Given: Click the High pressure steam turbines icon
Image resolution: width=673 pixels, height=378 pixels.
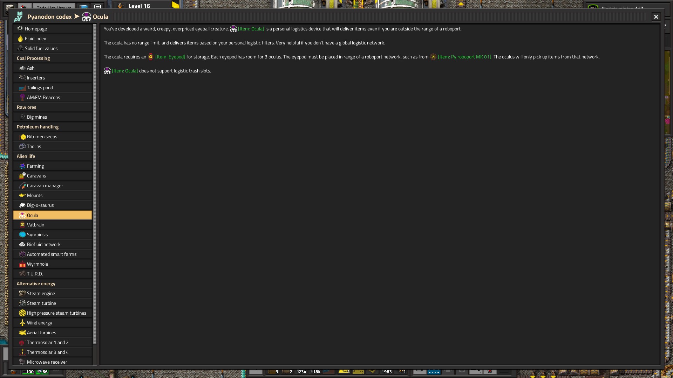Looking at the screenshot, I should (22, 313).
